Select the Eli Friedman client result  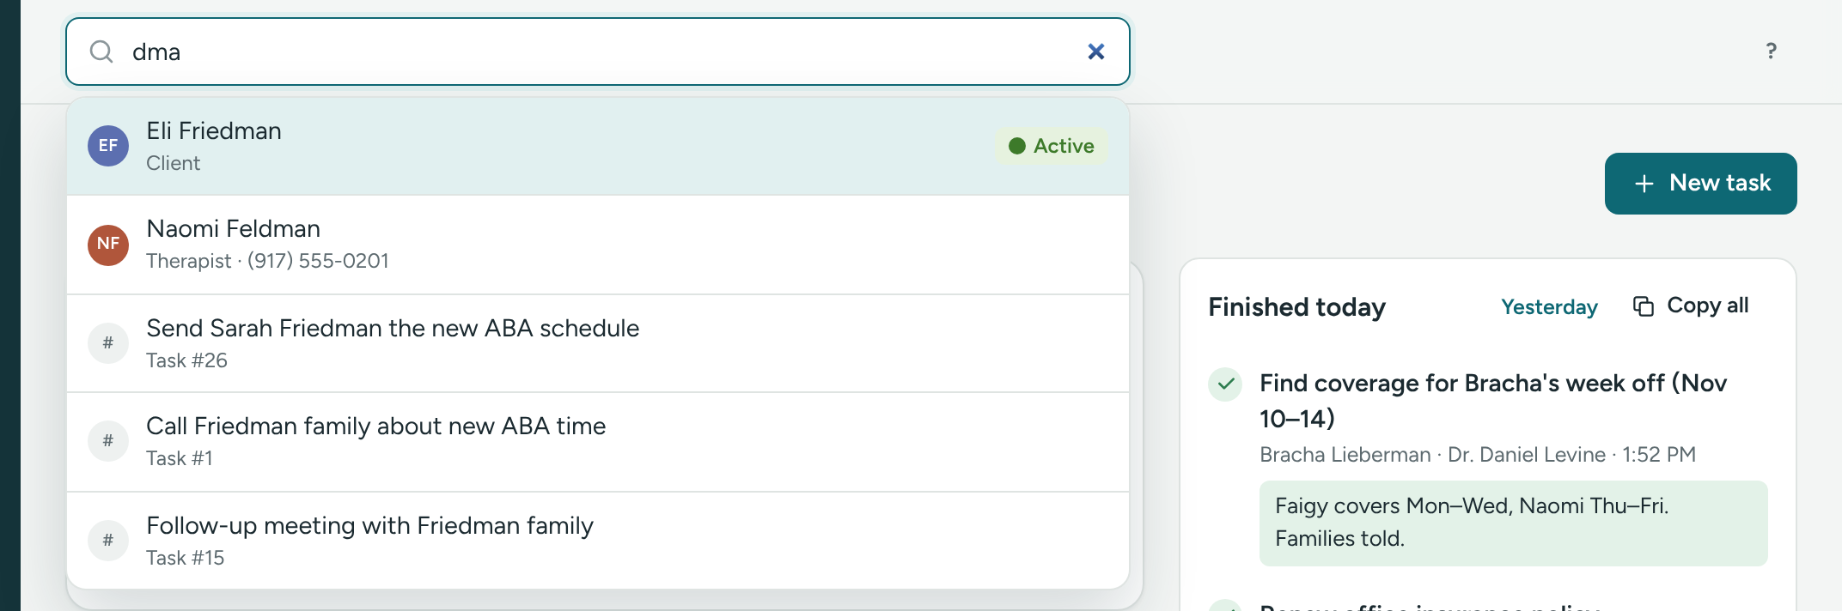tap(597, 146)
